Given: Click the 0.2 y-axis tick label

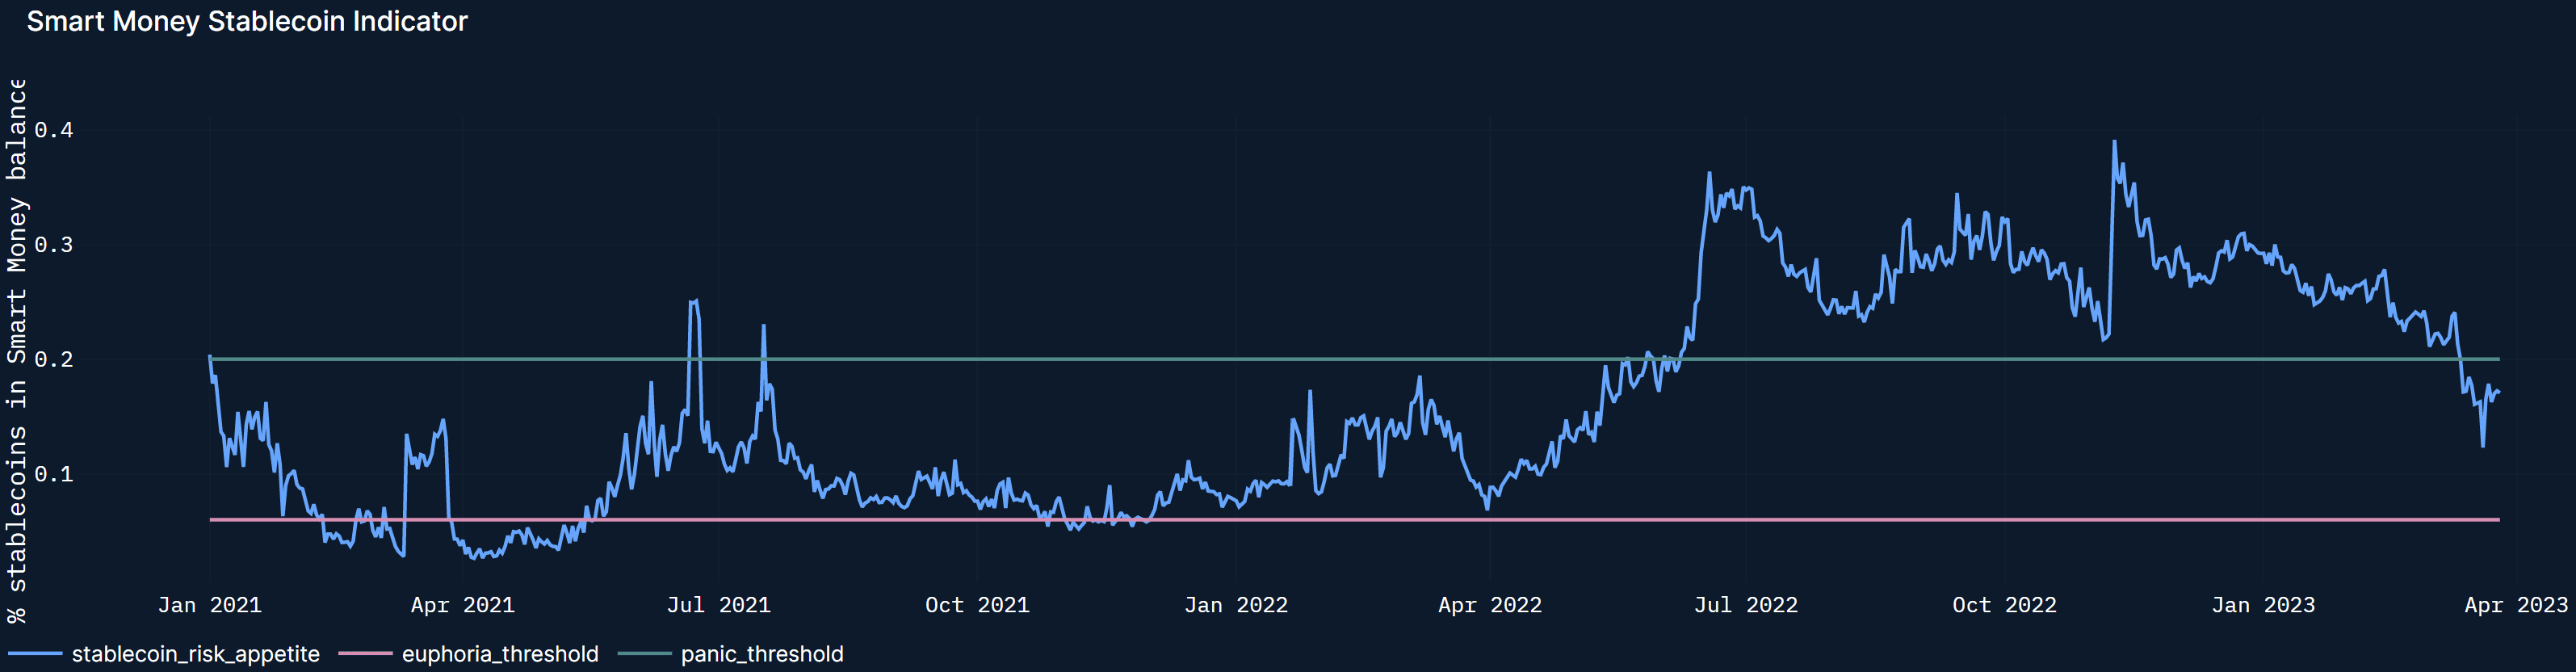Looking at the screenshot, I should [x=54, y=359].
